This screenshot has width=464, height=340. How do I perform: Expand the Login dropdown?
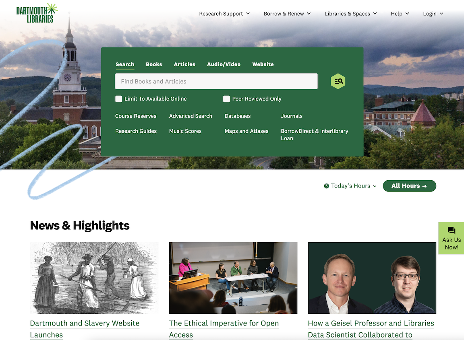(x=433, y=14)
